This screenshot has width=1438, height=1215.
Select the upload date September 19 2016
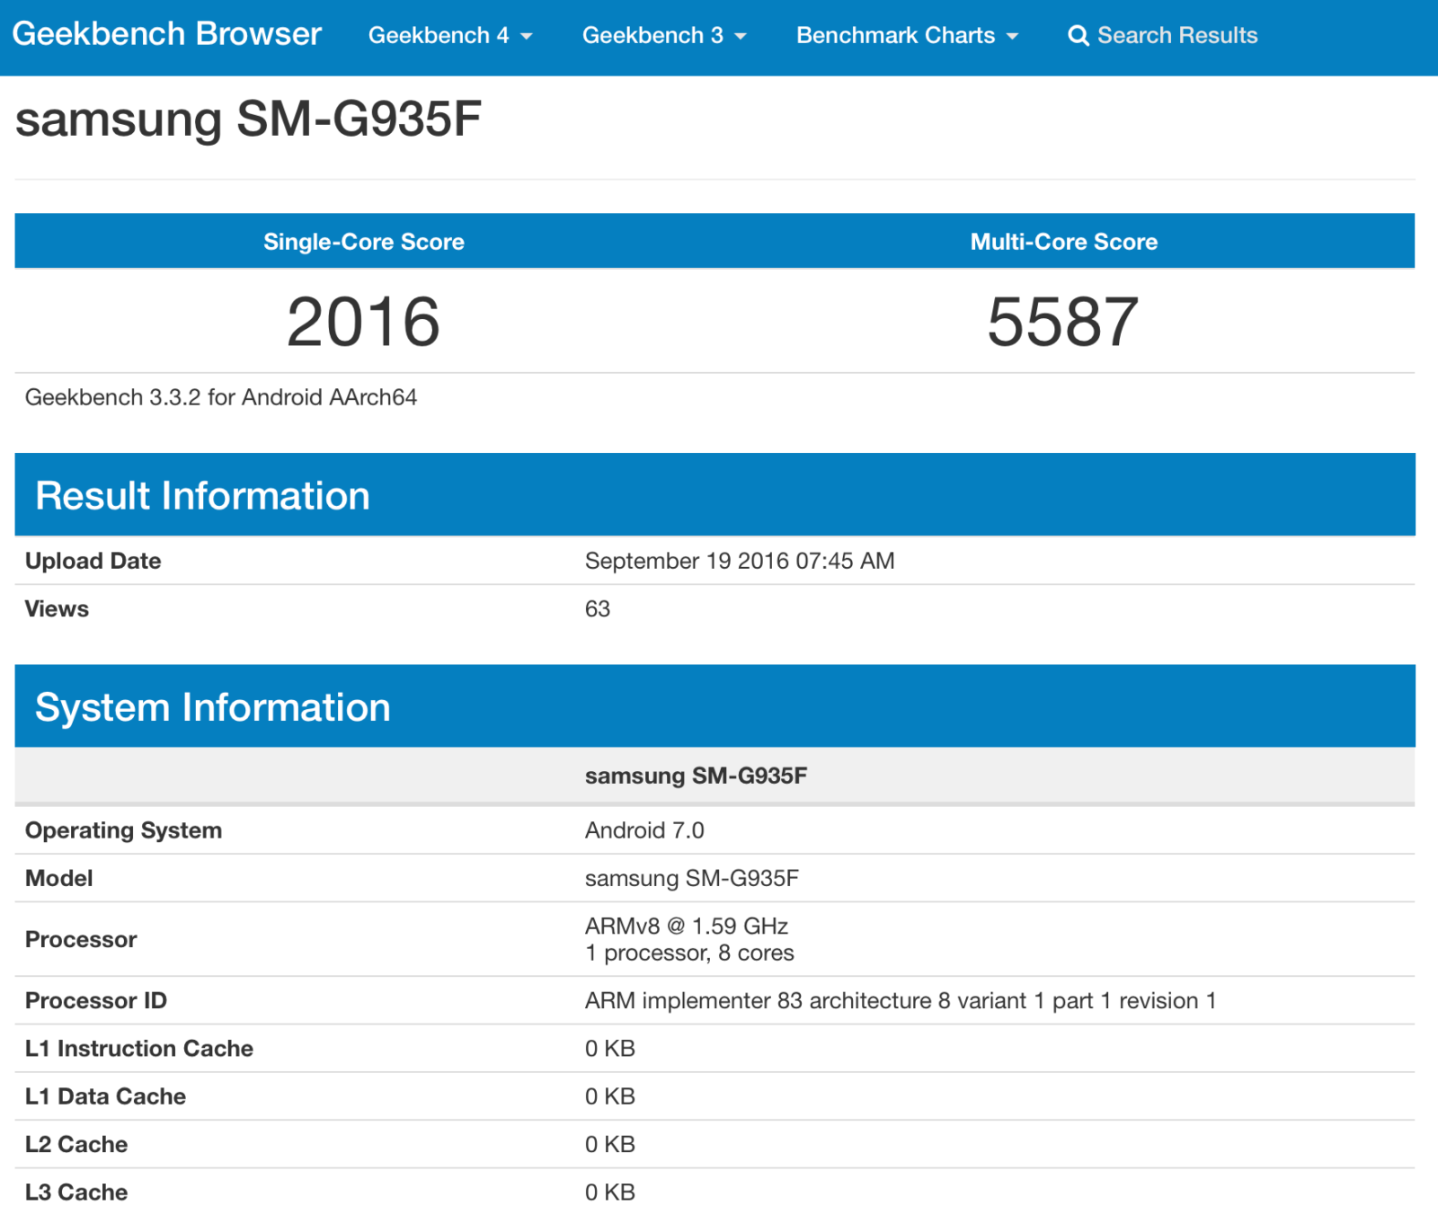click(739, 561)
